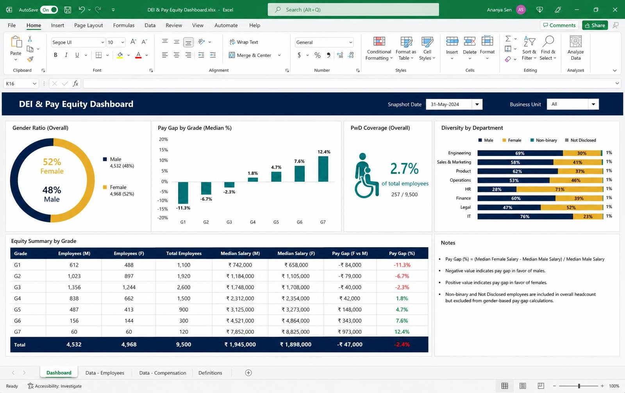Toggle Wrap Text

pyautogui.click(x=244, y=42)
